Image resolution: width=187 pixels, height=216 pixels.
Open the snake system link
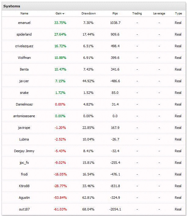24,93
